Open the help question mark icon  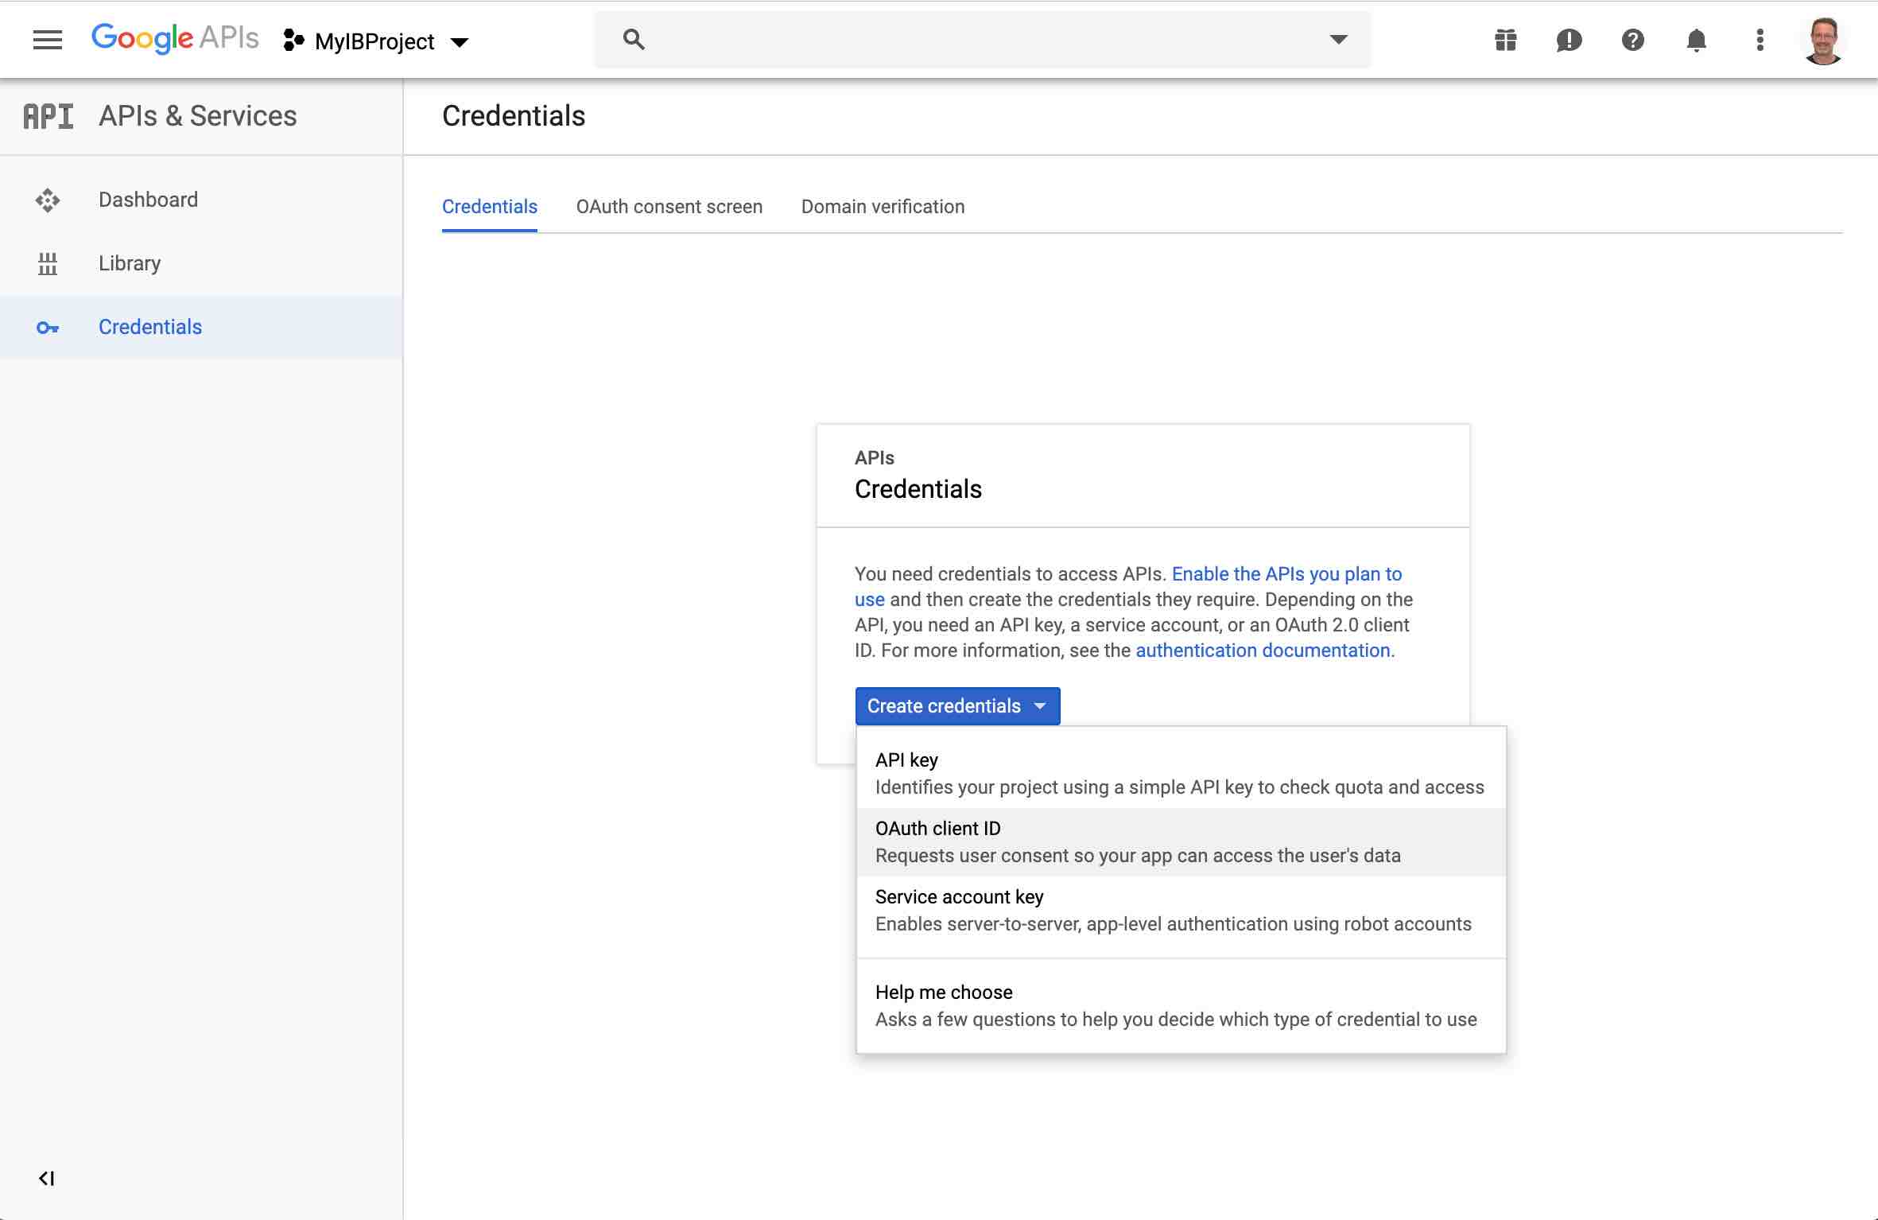pos(1633,40)
